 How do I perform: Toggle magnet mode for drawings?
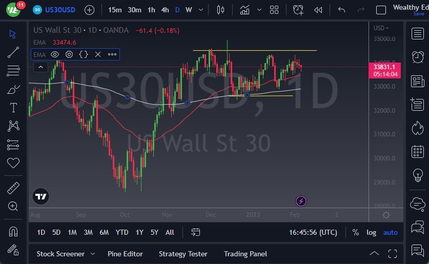(x=13, y=231)
